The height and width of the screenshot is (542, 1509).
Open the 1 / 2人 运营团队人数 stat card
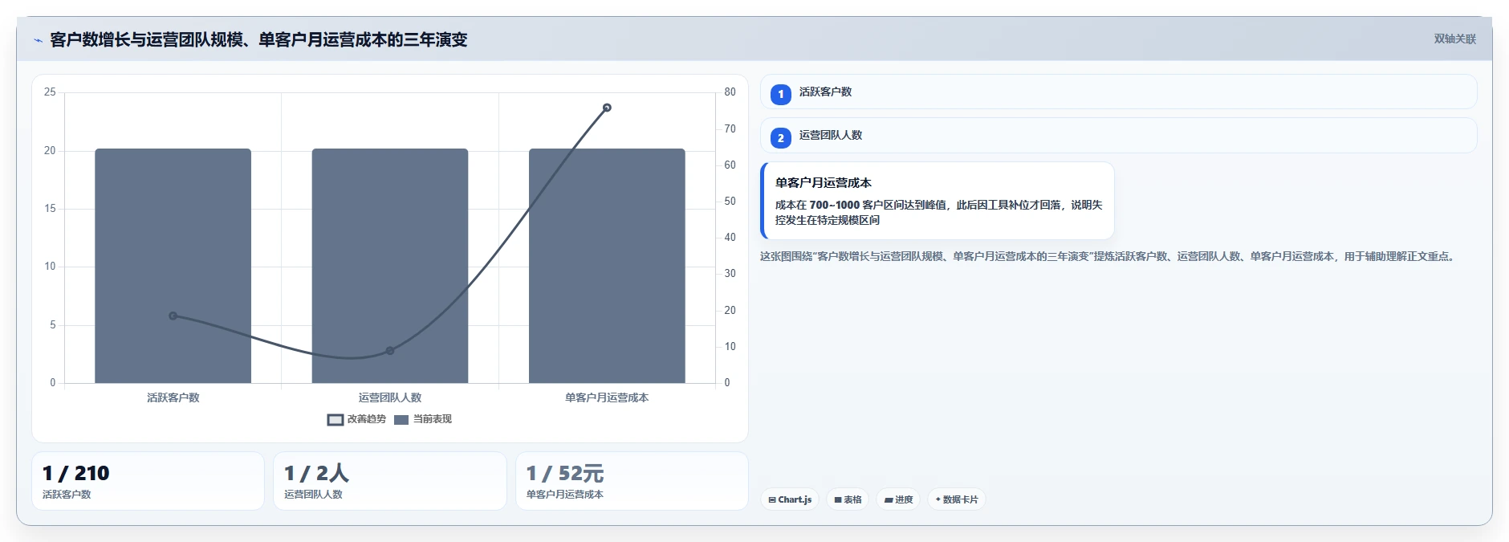(390, 481)
